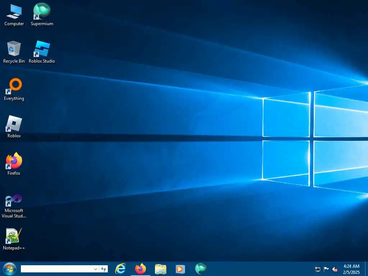The image size is (368, 276).
Task: Click the muted volume tray icon
Action: pos(335,269)
